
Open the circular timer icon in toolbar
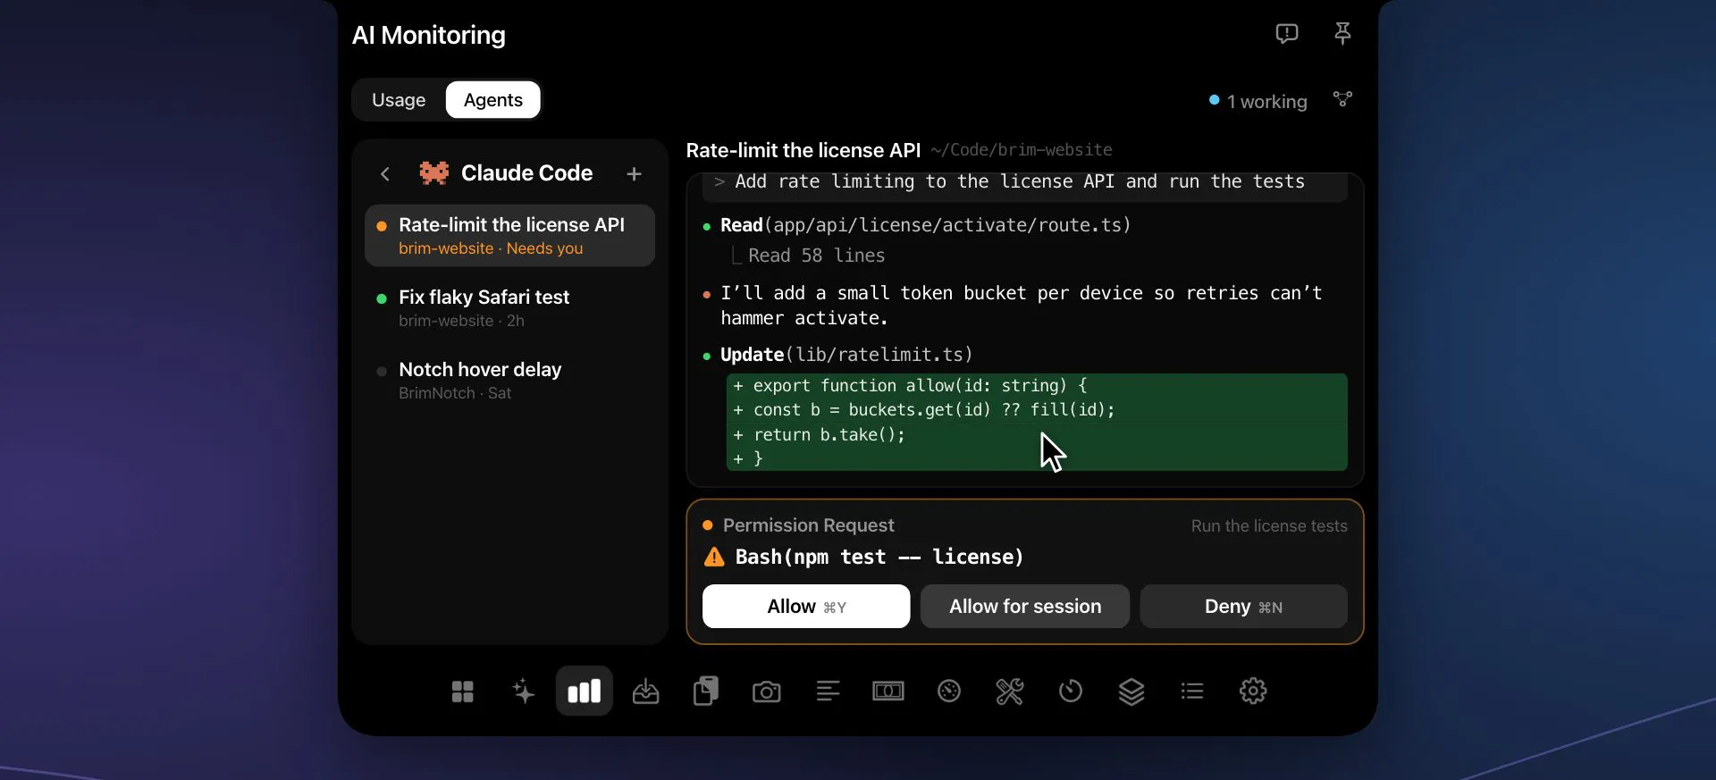pos(1071,691)
